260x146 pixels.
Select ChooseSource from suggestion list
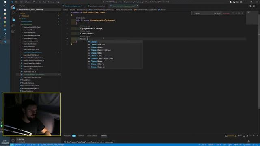[115, 67]
